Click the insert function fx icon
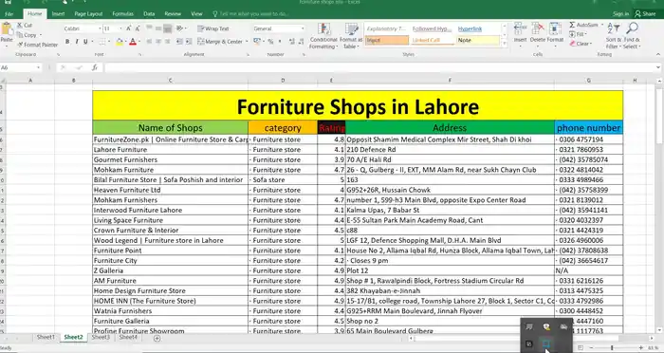This screenshot has width=664, height=353. point(95,67)
